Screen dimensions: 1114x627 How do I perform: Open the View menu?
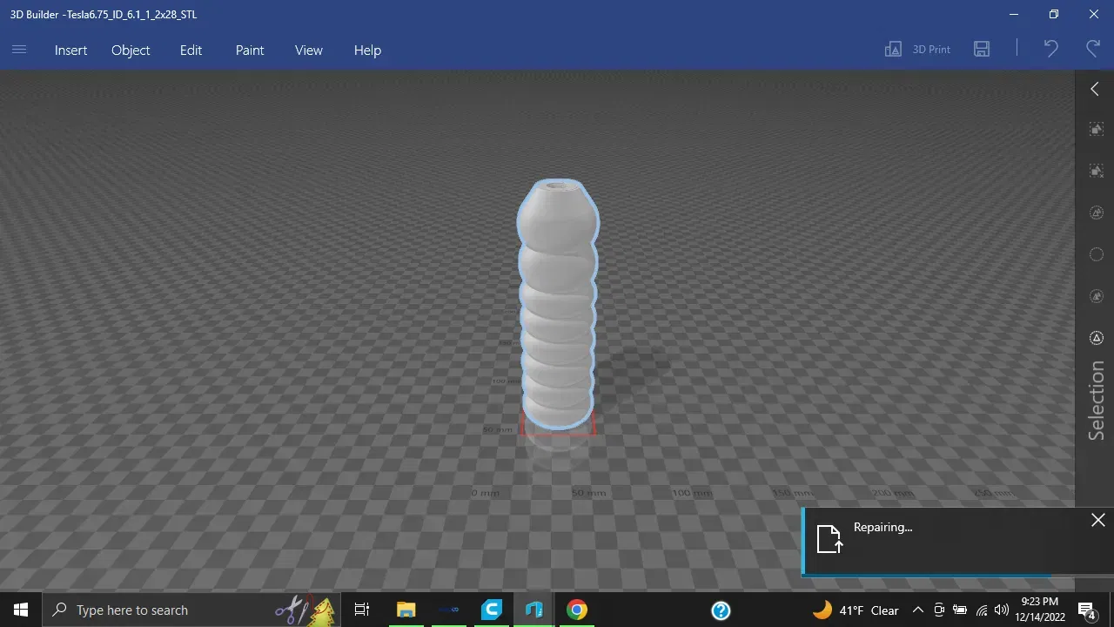309,50
